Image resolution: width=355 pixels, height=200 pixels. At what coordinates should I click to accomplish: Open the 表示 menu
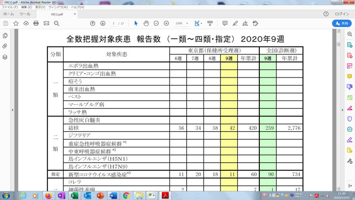pyautogui.click(x=40, y=8)
